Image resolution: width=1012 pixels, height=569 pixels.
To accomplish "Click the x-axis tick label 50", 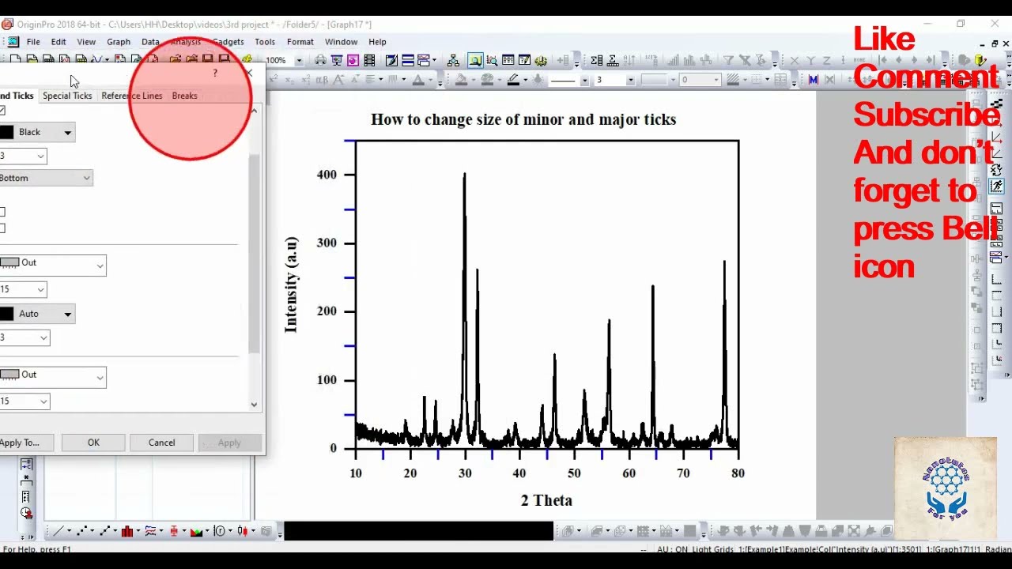I will coord(574,473).
